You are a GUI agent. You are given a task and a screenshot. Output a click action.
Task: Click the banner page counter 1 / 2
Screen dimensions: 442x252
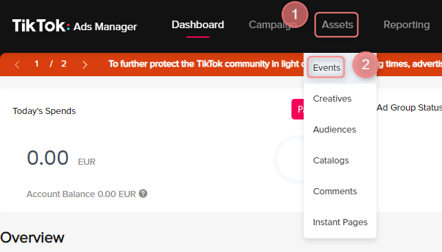click(50, 64)
